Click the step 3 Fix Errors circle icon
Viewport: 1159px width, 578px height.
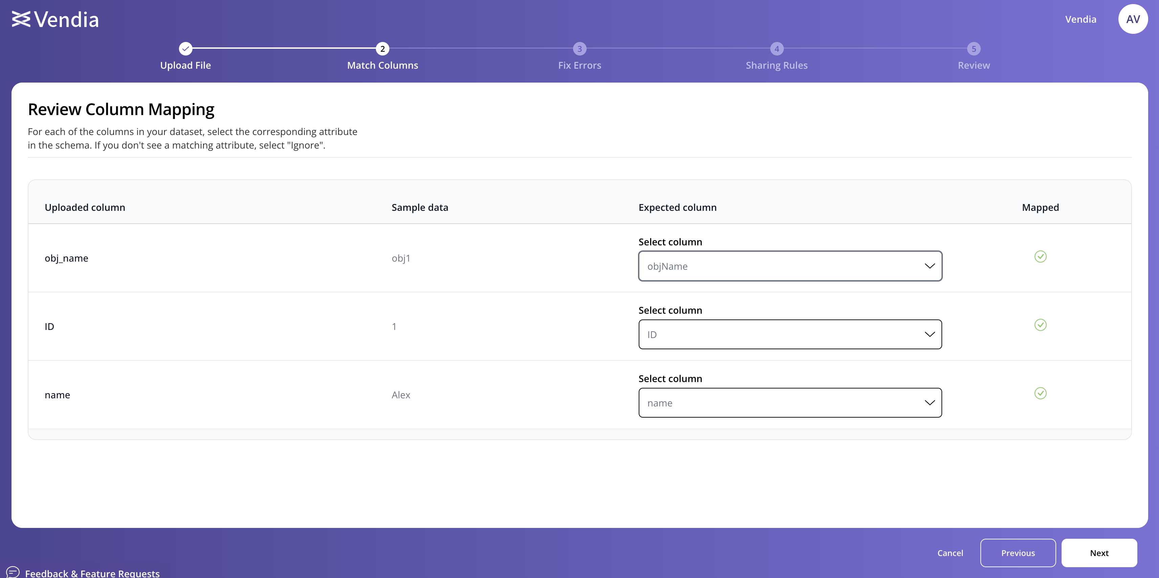579,48
